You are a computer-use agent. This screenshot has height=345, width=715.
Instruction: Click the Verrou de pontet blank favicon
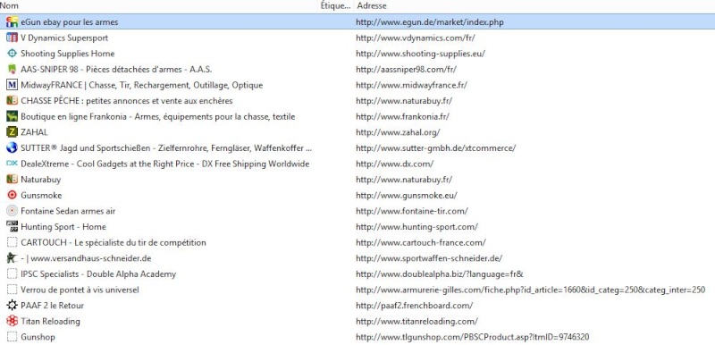[x=13, y=290]
